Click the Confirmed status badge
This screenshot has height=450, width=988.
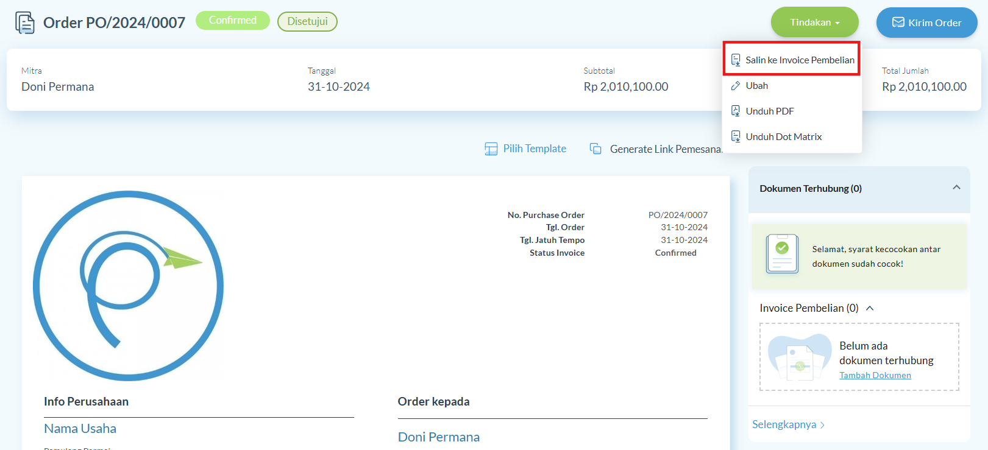click(x=233, y=20)
